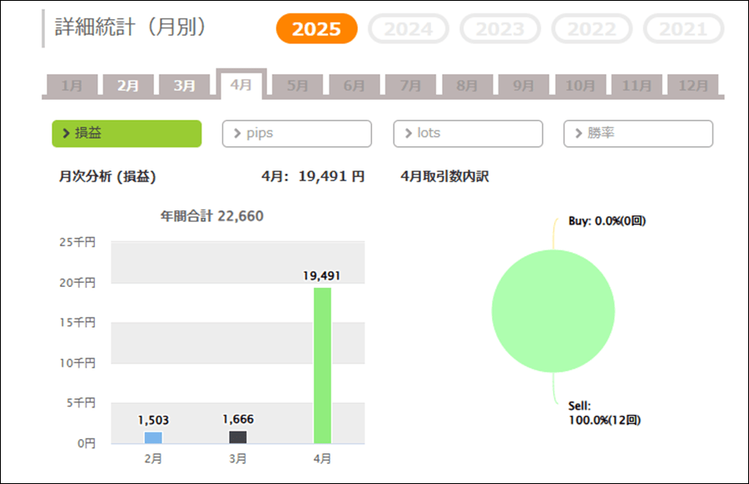Open the 1月 month tab
The image size is (749, 484).
[x=72, y=85]
